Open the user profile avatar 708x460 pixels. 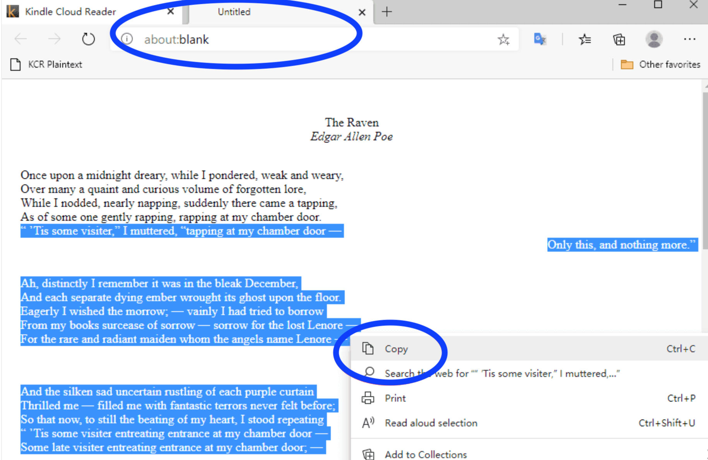click(x=654, y=39)
